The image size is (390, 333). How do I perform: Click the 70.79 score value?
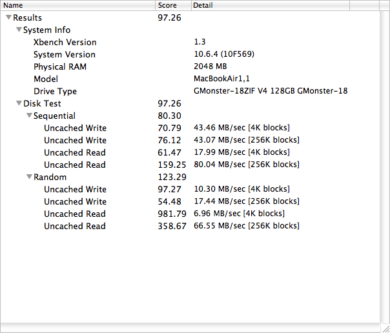point(169,128)
